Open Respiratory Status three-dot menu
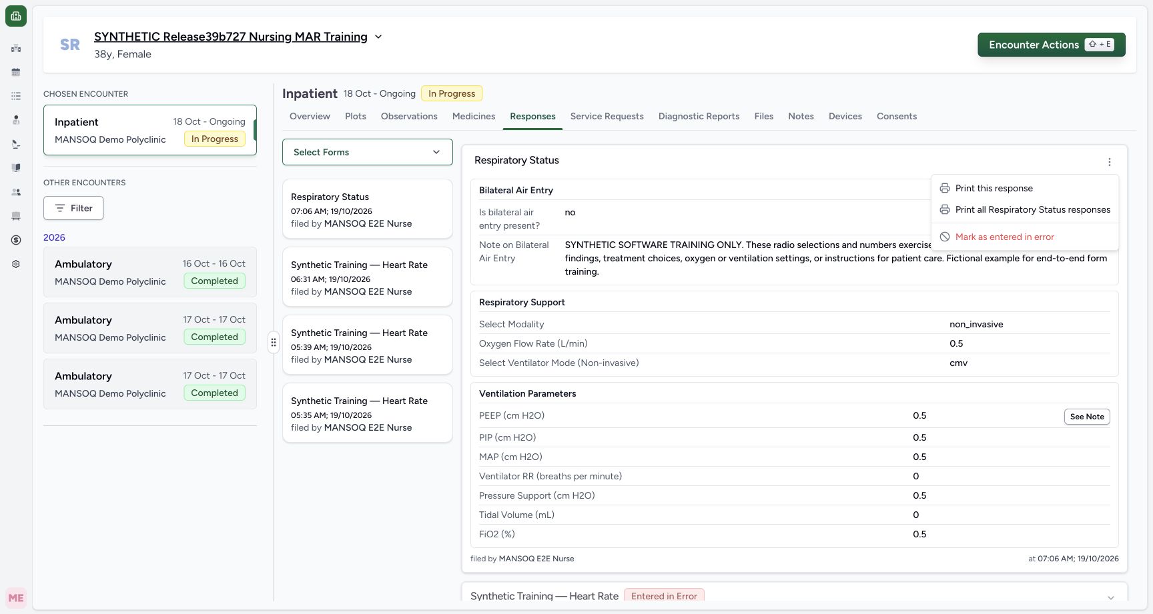The image size is (1153, 614). tap(1109, 162)
